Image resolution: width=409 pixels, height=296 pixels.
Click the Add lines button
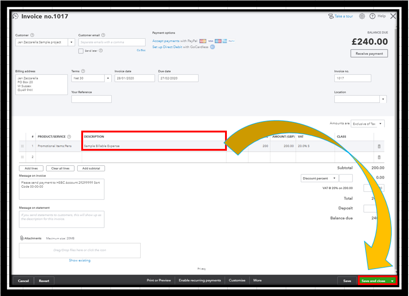pyautogui.click(x=31, y=169)
